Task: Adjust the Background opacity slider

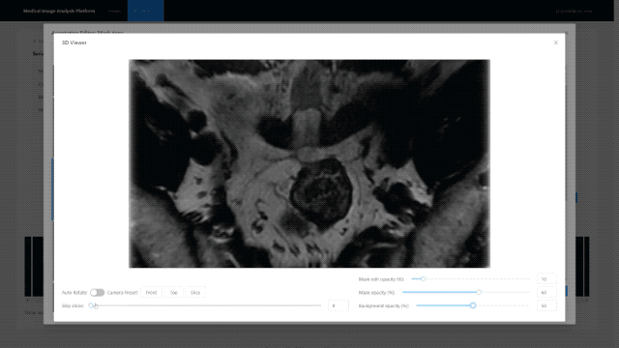Action: point(473,305)
